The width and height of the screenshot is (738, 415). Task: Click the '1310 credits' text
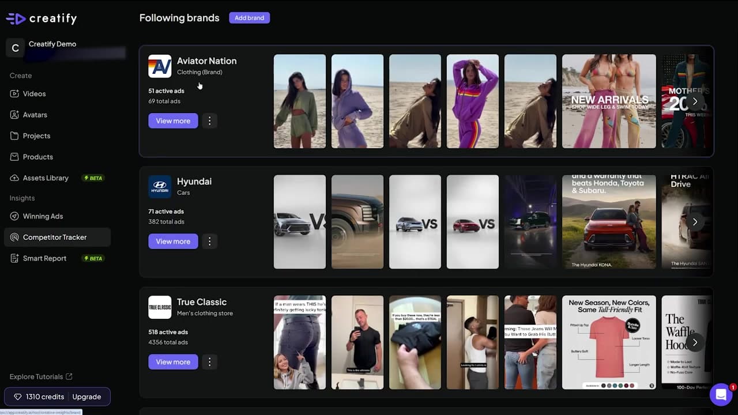pyautogui.click(x=45, y=397)
